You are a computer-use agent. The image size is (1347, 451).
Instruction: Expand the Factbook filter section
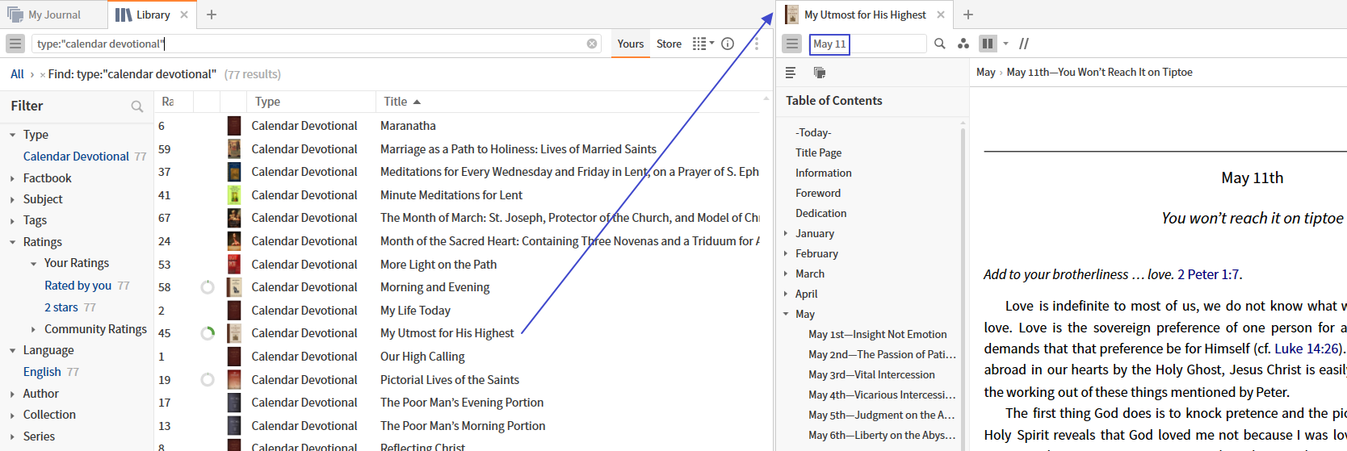pyautogui.click(x=12, y=178)
